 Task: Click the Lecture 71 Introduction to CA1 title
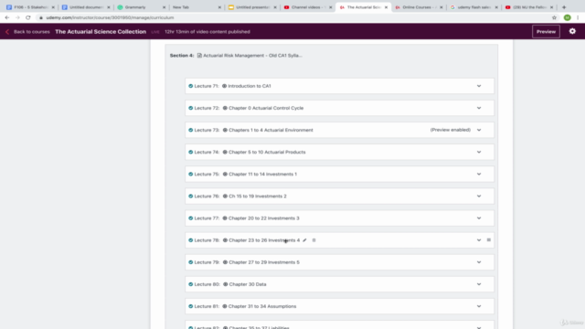(250, 86)
